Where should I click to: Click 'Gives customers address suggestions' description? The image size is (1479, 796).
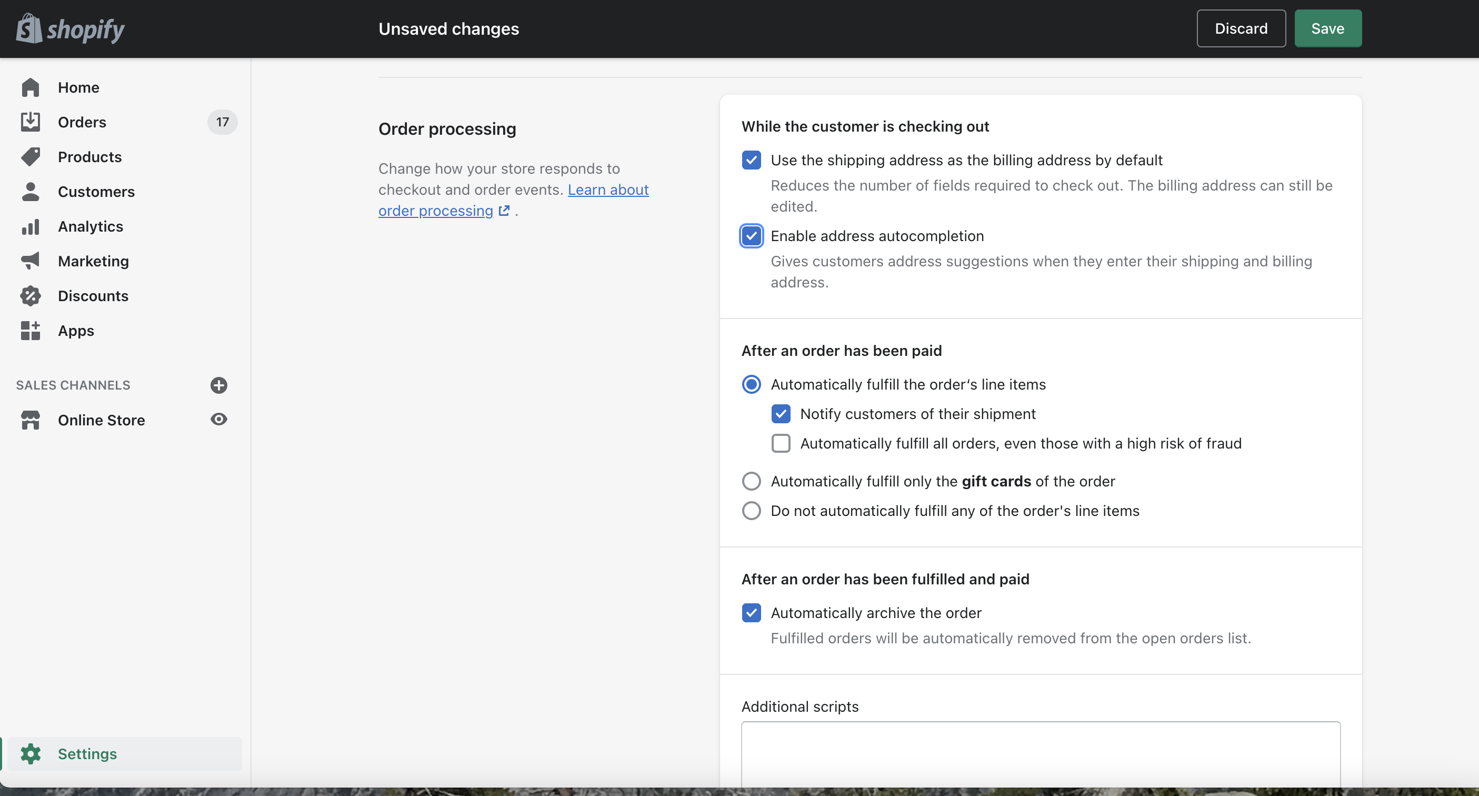click(1041, 272)
